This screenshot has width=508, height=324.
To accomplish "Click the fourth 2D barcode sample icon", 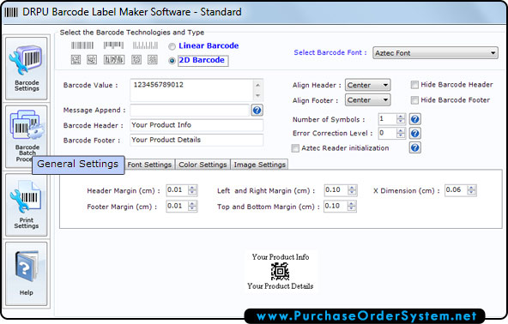I will pyautogui.click(x=136, y=59).
